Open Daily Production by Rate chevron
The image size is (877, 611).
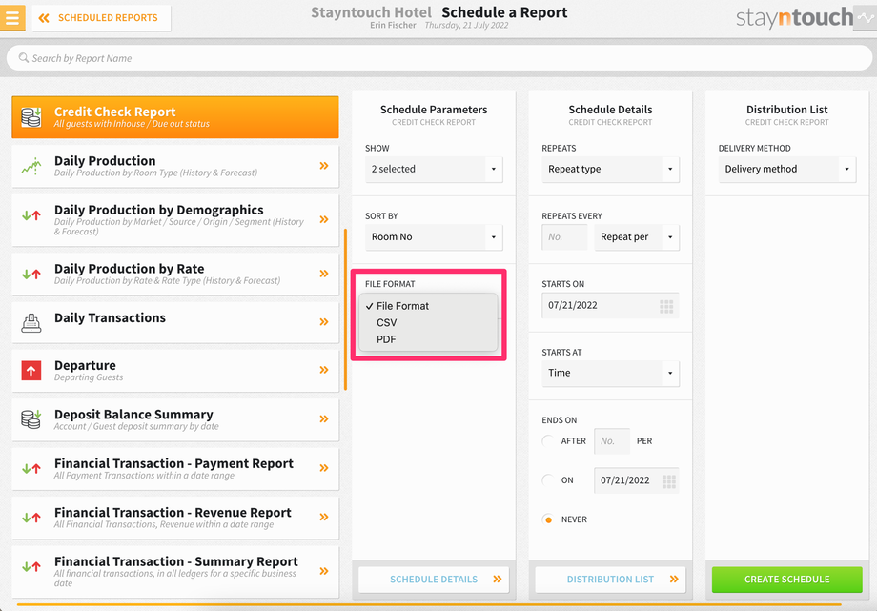click(324, 274)
